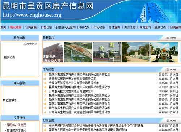This screenshot has height=132, width=181.
Task: Go to 合同备案 in the navigation bar
Action: click(x=31, y=27)
